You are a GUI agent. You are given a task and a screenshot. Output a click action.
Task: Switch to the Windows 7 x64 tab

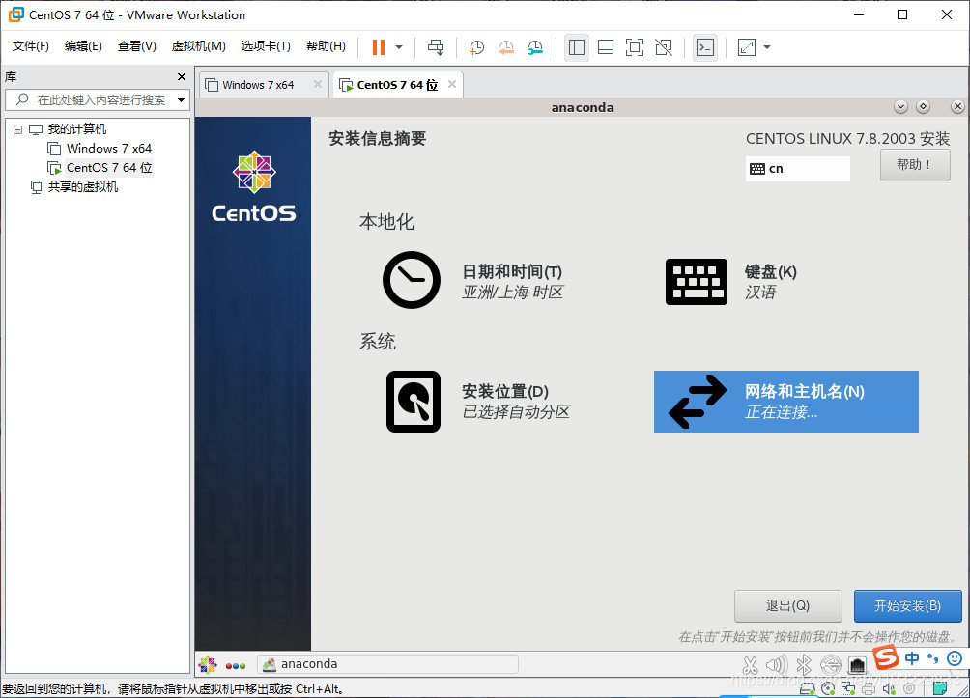(259, 84)
